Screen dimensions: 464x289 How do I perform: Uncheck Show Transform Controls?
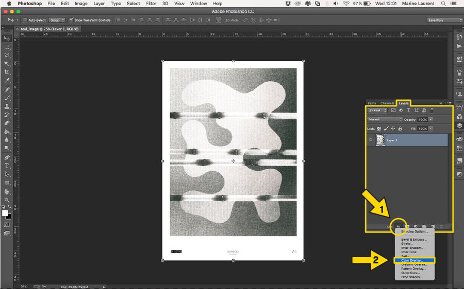(71, 20)
